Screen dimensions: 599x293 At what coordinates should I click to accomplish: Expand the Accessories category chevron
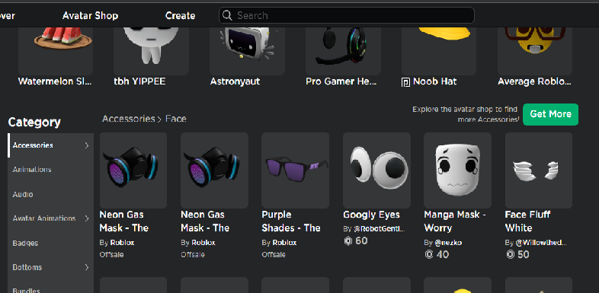[87, 145]
